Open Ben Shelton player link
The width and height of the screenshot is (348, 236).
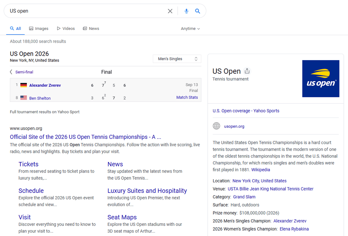point(40,98)
